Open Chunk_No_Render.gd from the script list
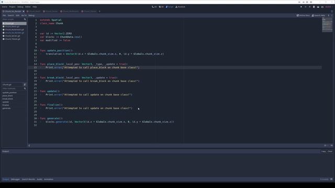The height and width of the screenshot is (188, 335). 14,33
